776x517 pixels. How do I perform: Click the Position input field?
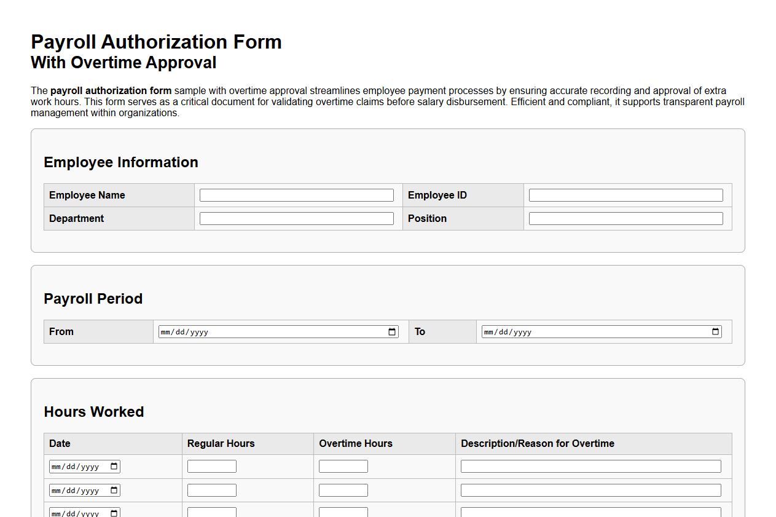pos(625,218)
